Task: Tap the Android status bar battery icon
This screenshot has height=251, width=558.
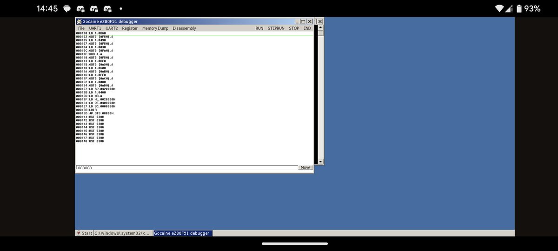Action: pos(519,8)
